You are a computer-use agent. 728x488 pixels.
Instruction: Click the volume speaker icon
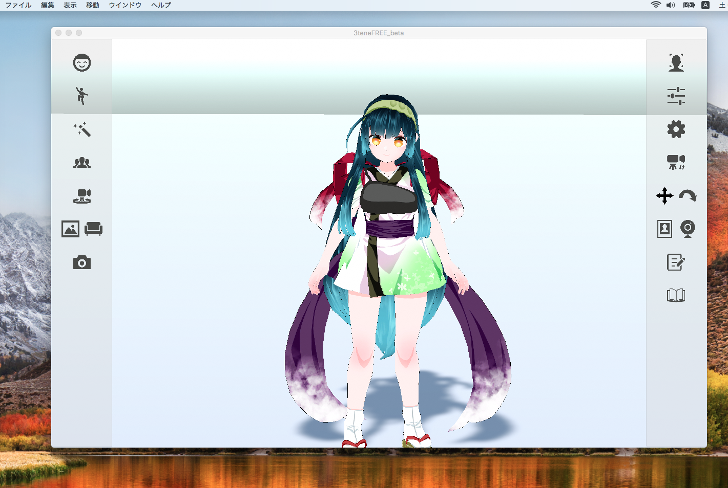[671, 5]
